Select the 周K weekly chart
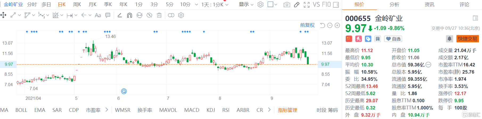 click(77, 5)
